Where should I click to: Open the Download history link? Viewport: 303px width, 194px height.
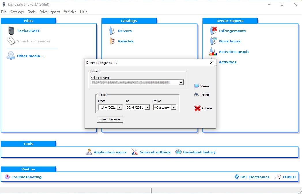(199, 152)
